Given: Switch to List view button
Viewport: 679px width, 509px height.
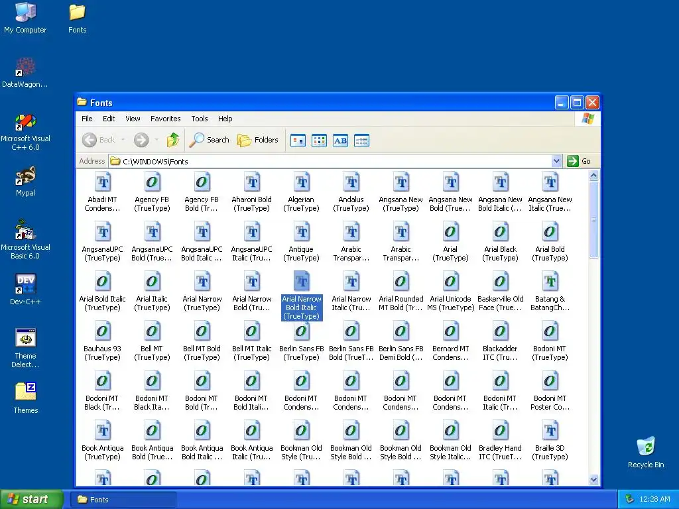Looking at the screenshot, I should (x=319, y=141).
